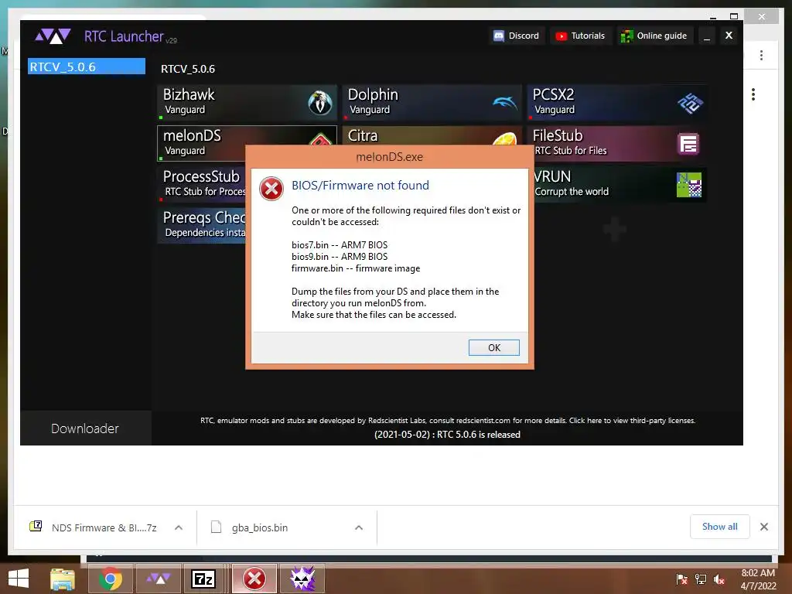Open the VRUN Corrupt the world tile
792x594 pixels.
[x=620, y=184]
